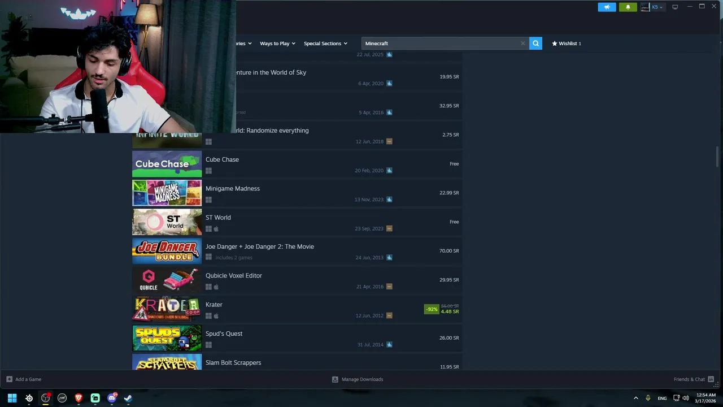Viewport: 723px width, 407px height.
Task: Click Steam Deck icon beside 12 Jun, 2018
Action: pyautogui.click(x=389, y=141)
